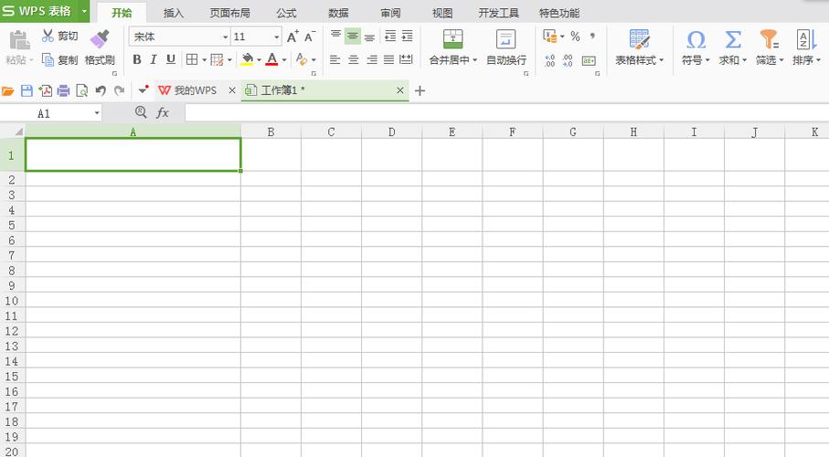Switch to the 视图 (View) tab
The height and width of the screenshot is (457, 829).
pos(442,13)
